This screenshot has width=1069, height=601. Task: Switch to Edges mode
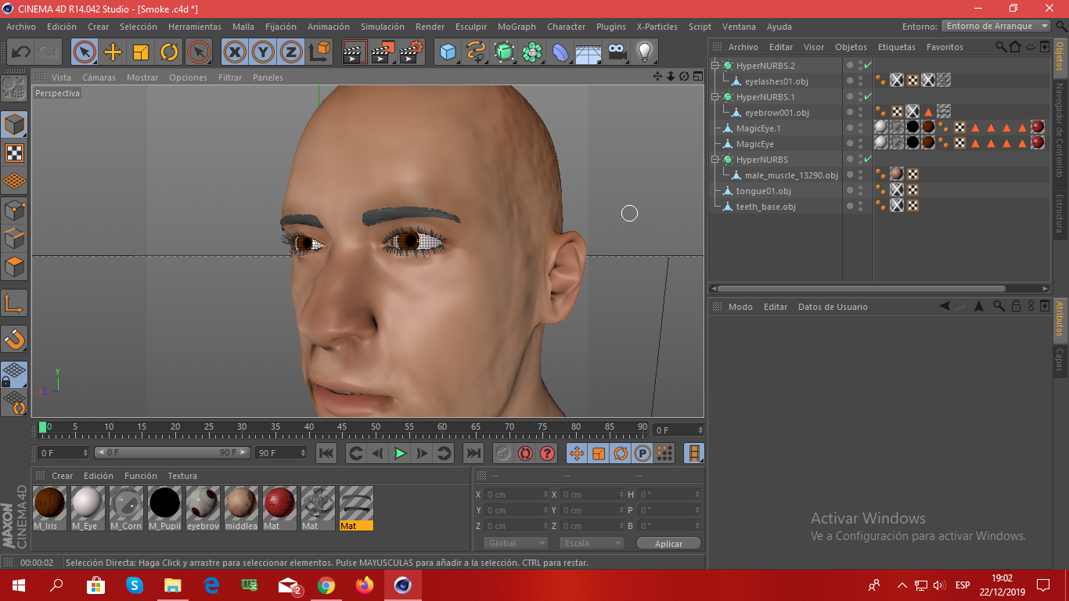pos(15,238)
